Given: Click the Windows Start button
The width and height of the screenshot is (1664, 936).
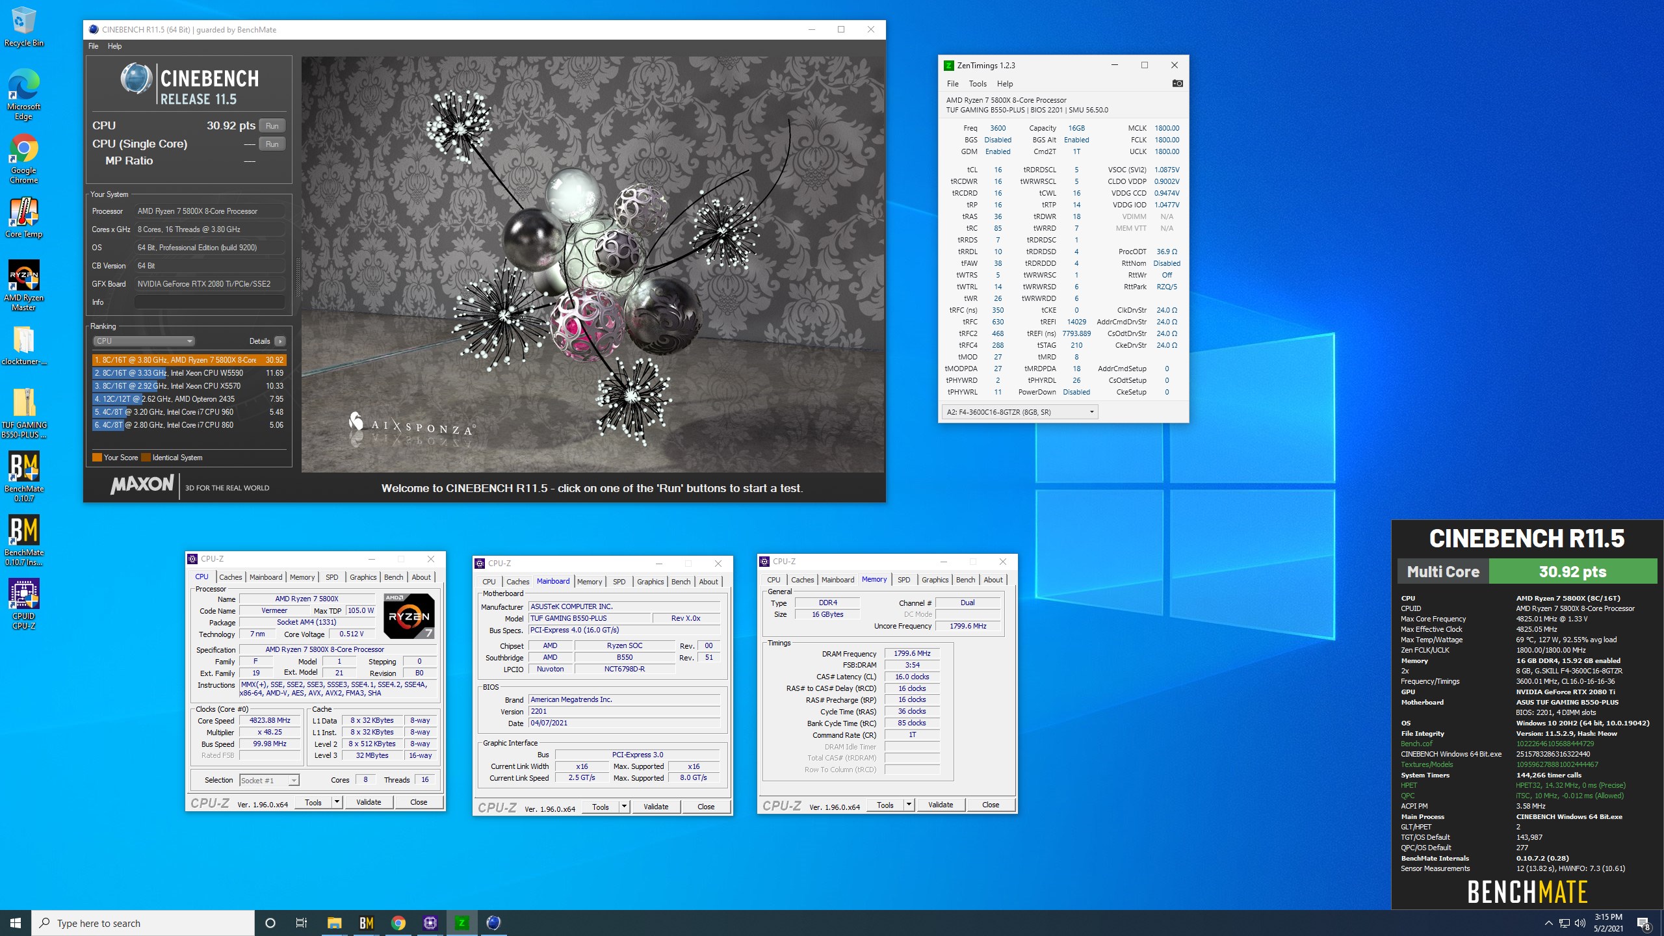Looking at the screenshot, I should pyautogui.click(x=16, y=923).
